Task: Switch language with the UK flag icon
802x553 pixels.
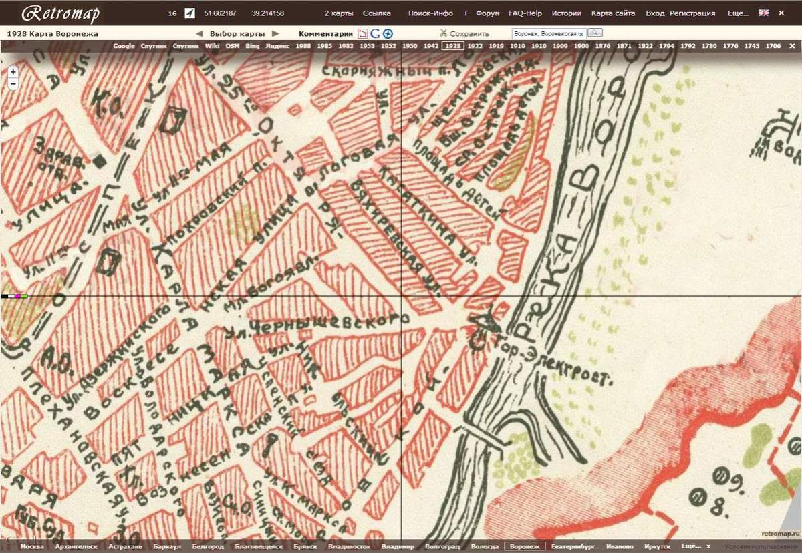Action: coord(764,13)
